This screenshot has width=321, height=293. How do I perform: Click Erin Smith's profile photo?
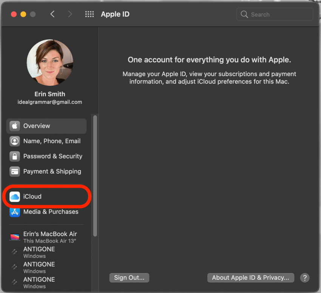(x=50, y=63)
